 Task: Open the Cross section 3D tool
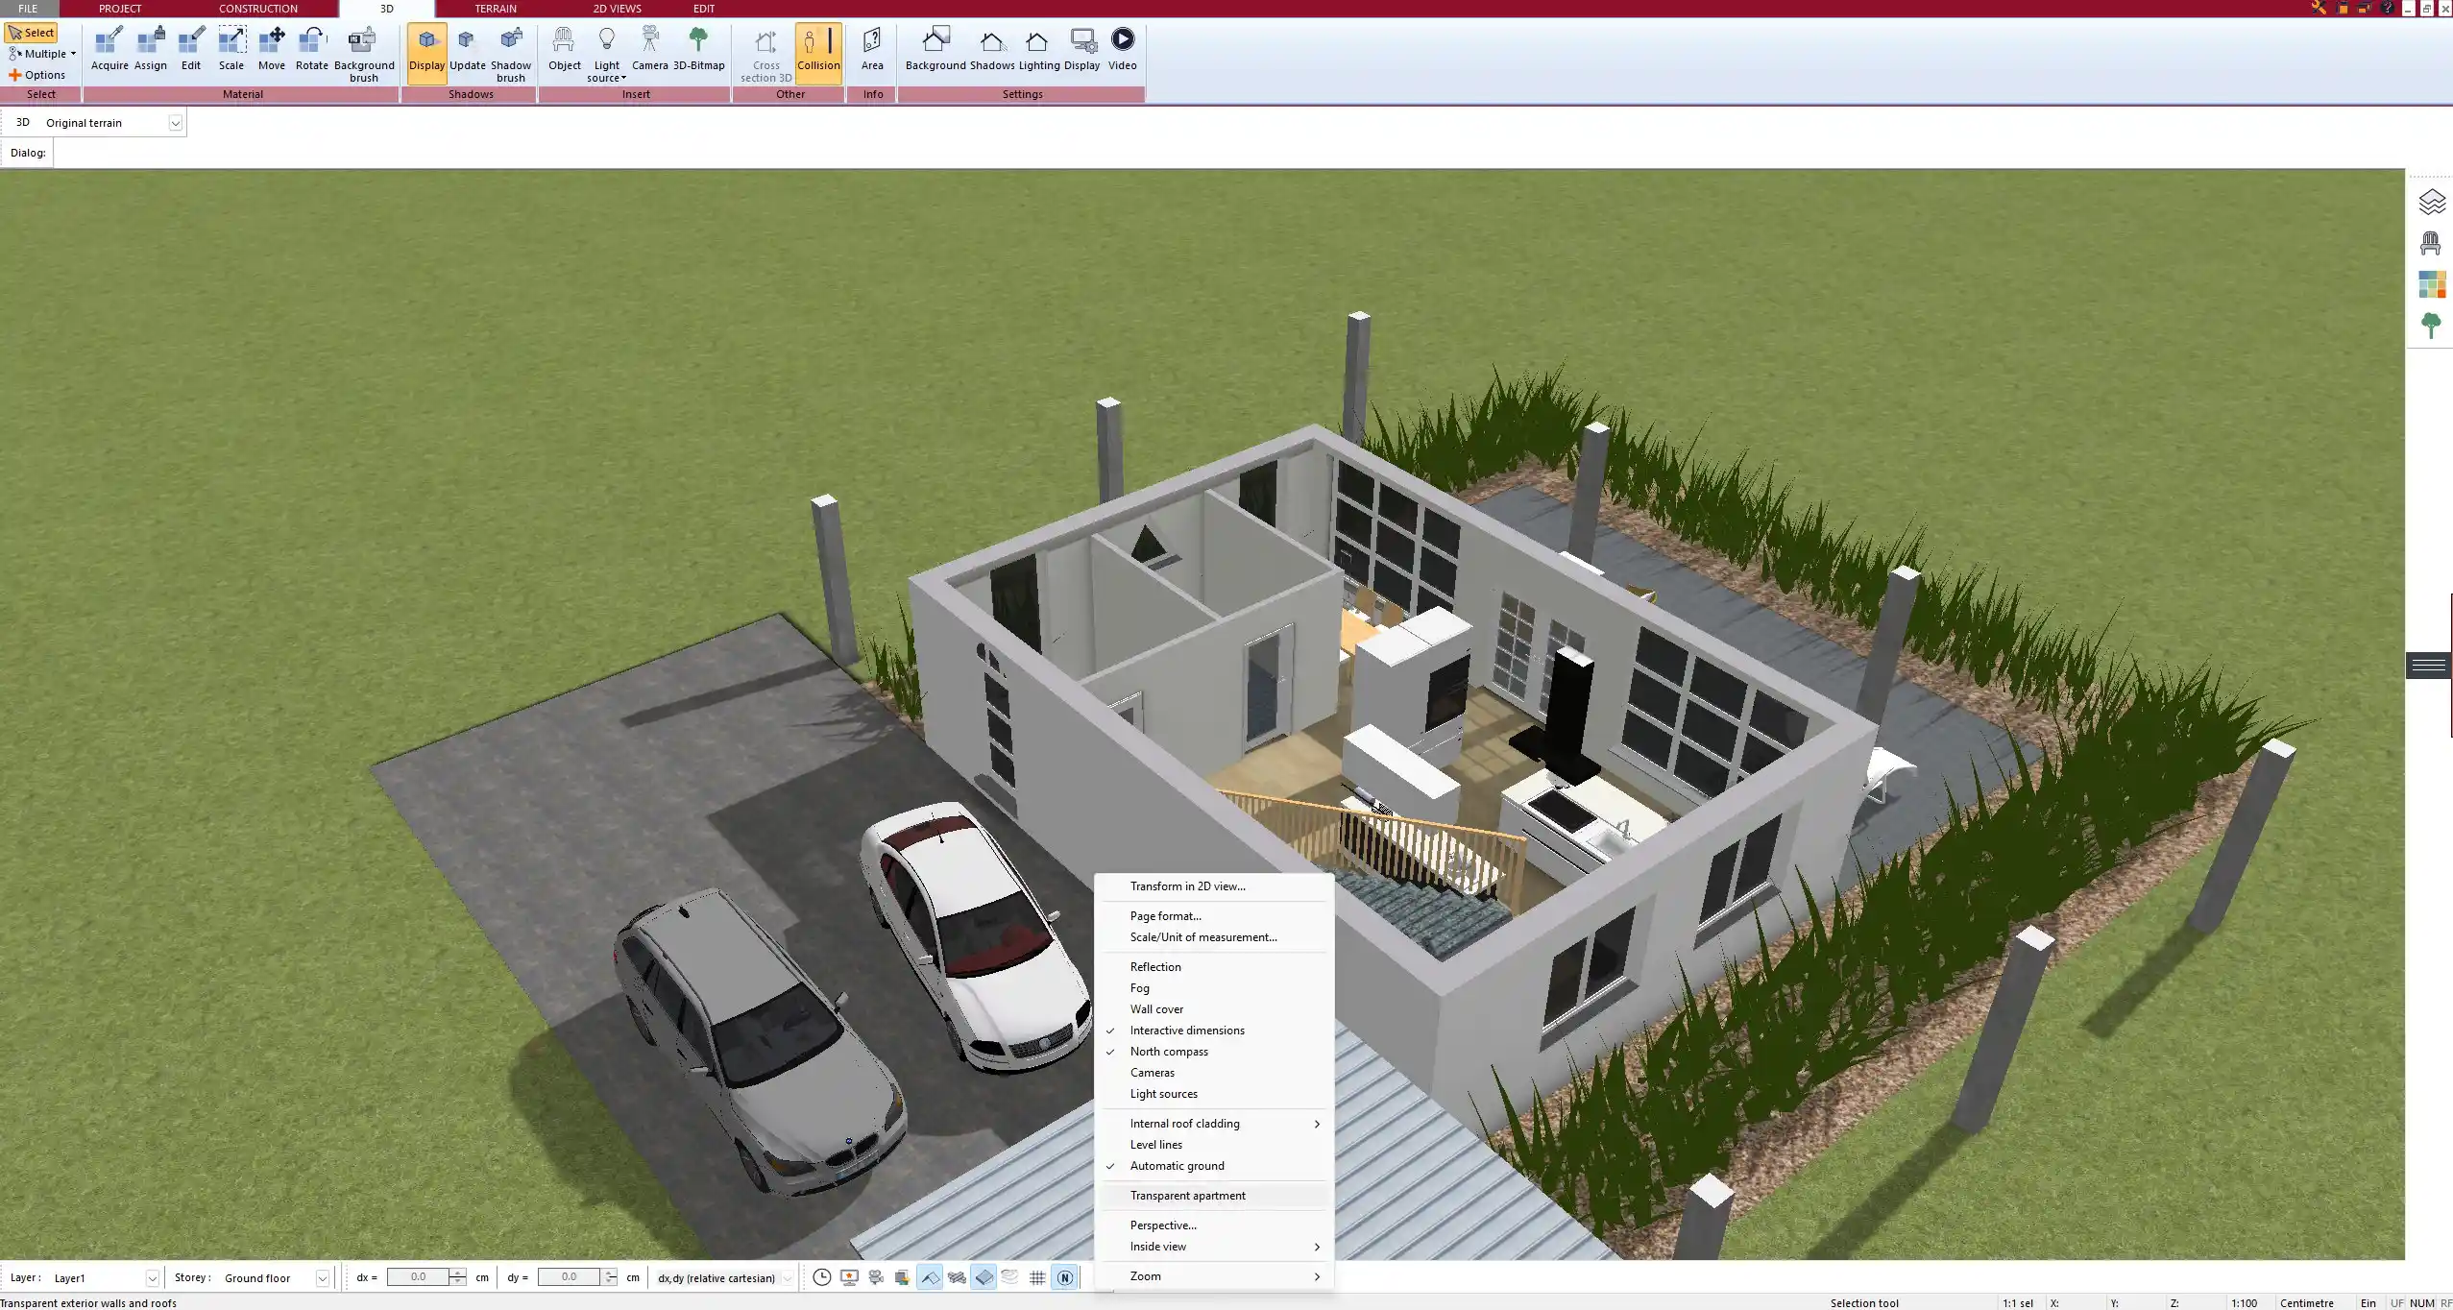764,53
